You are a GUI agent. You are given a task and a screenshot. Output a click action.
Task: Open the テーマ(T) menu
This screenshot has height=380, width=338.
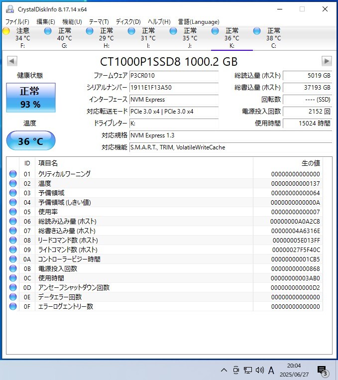[99, 22]
